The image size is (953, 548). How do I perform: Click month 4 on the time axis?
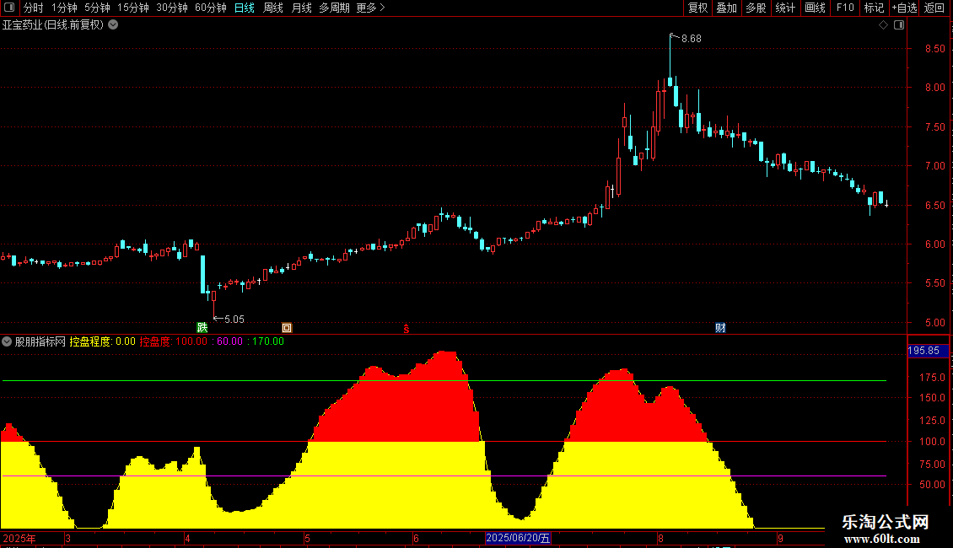pos(187,538)
